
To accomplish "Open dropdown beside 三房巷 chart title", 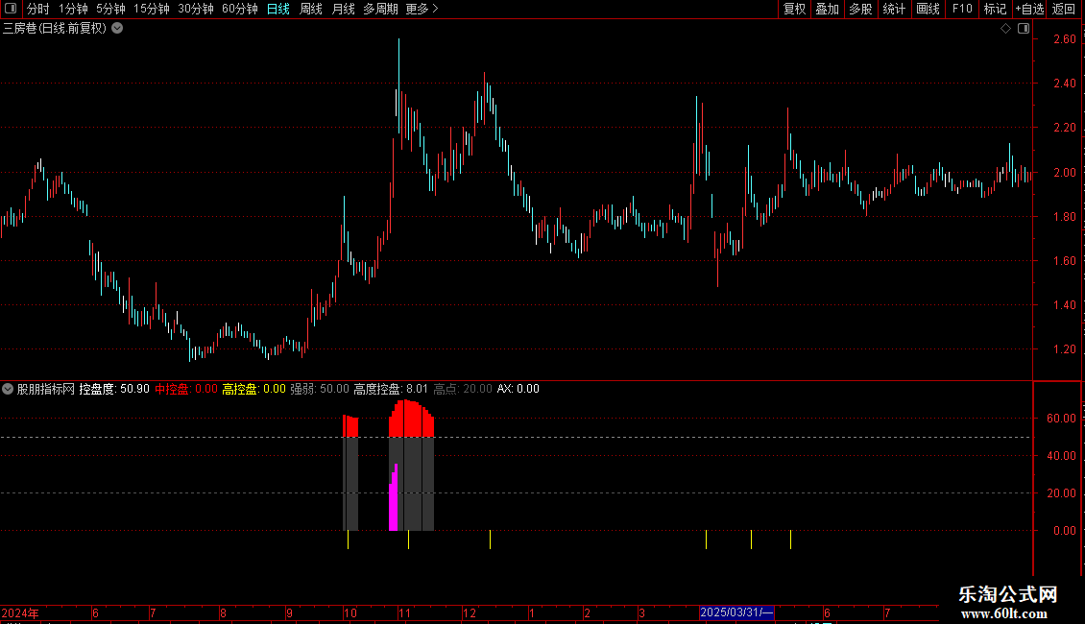I will [x=118, y=29].
